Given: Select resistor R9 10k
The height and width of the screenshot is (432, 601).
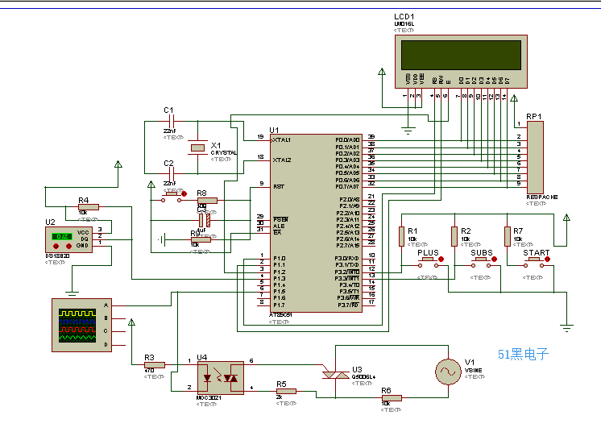Looking at the screenshot, I should (201, 240).
